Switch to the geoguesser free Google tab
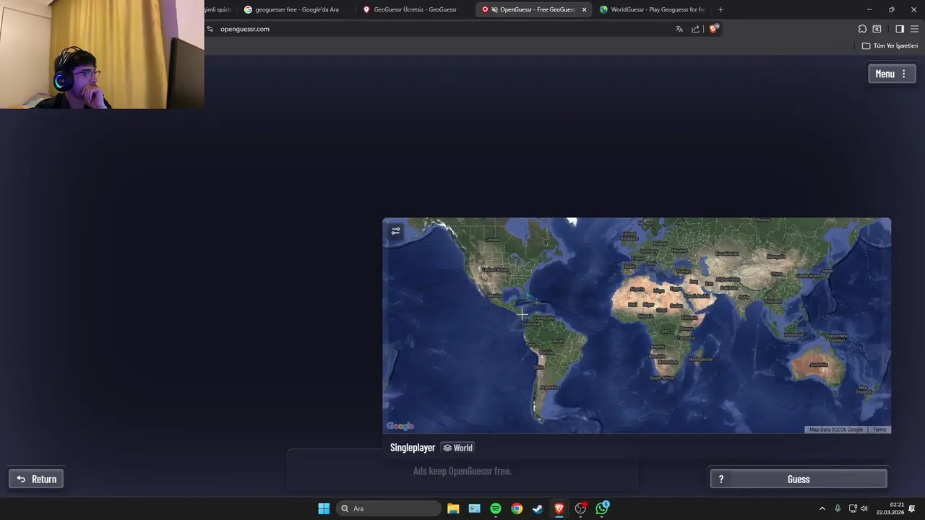This screenshot has height=520, width=925. (297, 9)
